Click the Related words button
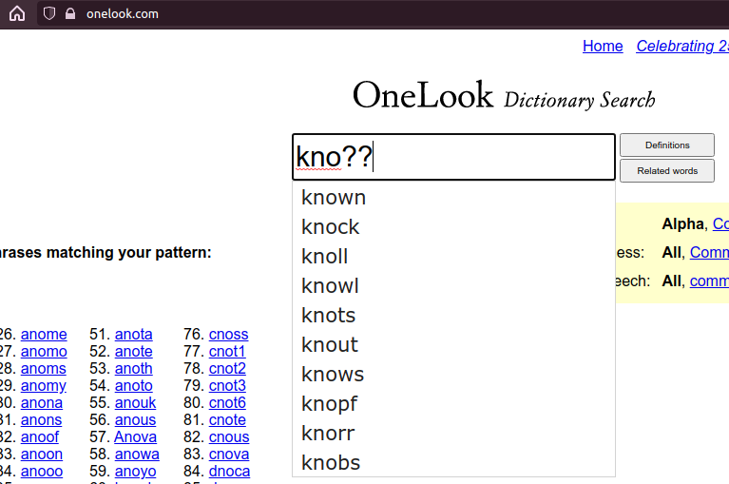The image size is (729, 484). pyautogui.click(x=667, y=170)
